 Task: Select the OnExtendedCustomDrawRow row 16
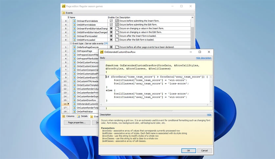coord(80,104)
